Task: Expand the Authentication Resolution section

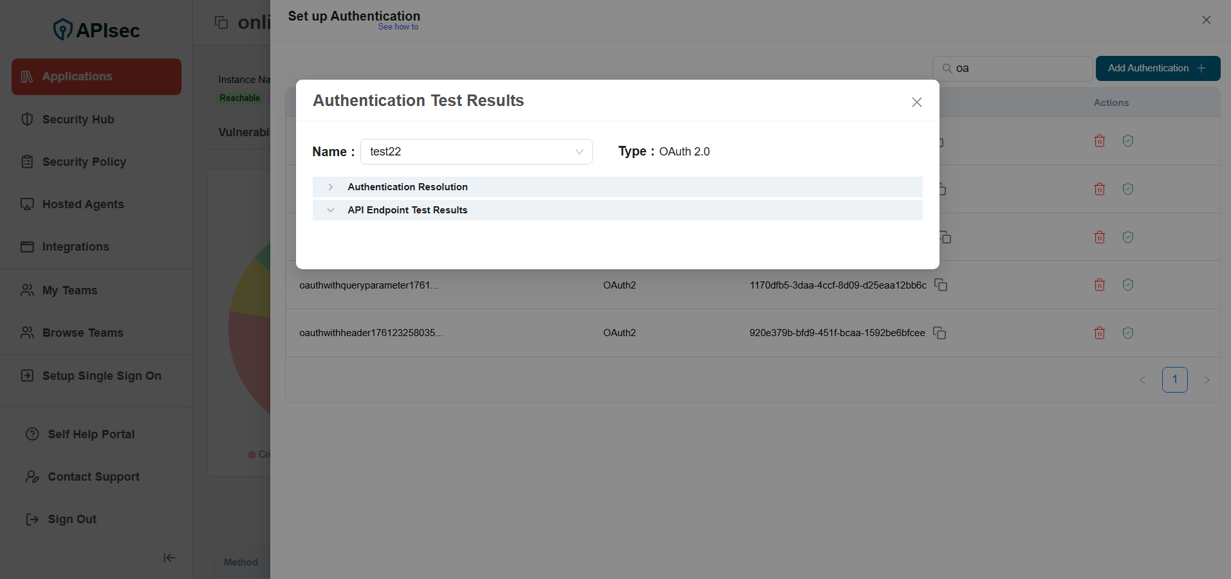Action: [331, 186]
